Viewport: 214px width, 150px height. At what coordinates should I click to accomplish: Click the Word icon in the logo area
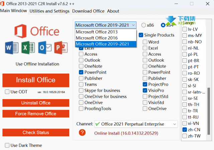12,48
